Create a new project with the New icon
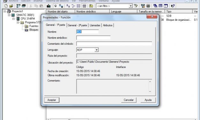 tap(6, 6)
